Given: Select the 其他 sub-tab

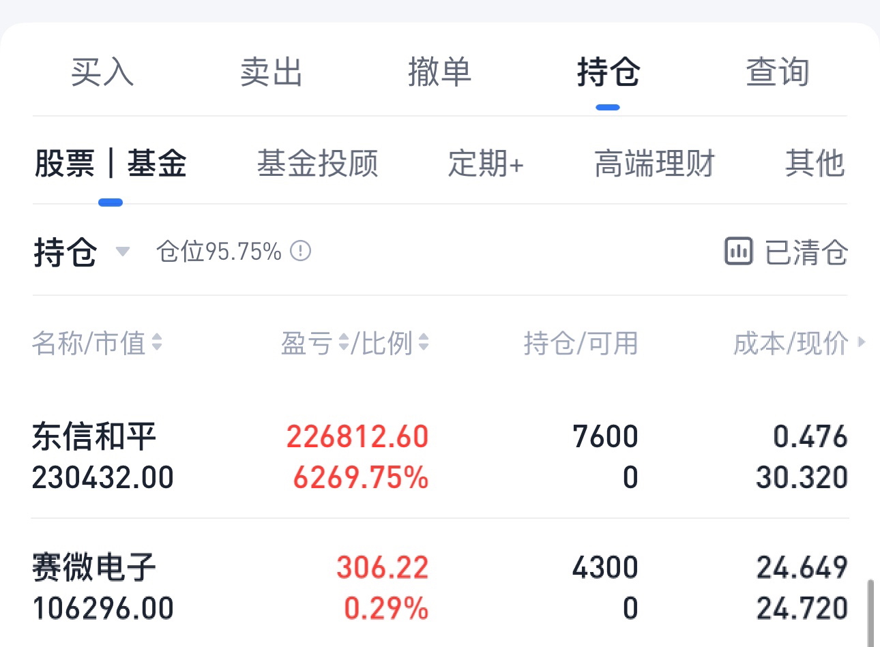Looking at the screenshot, I should pyautogui.click(x=815, y=164).
